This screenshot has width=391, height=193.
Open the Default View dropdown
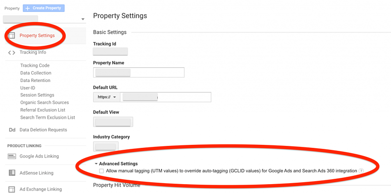(x=113, y=122)
